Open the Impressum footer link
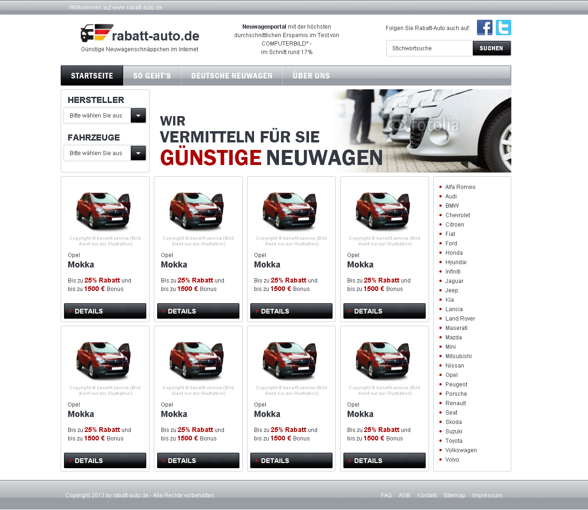Image resolution: width=588 pixels, height=510 pixels. [x=487, y=495]
